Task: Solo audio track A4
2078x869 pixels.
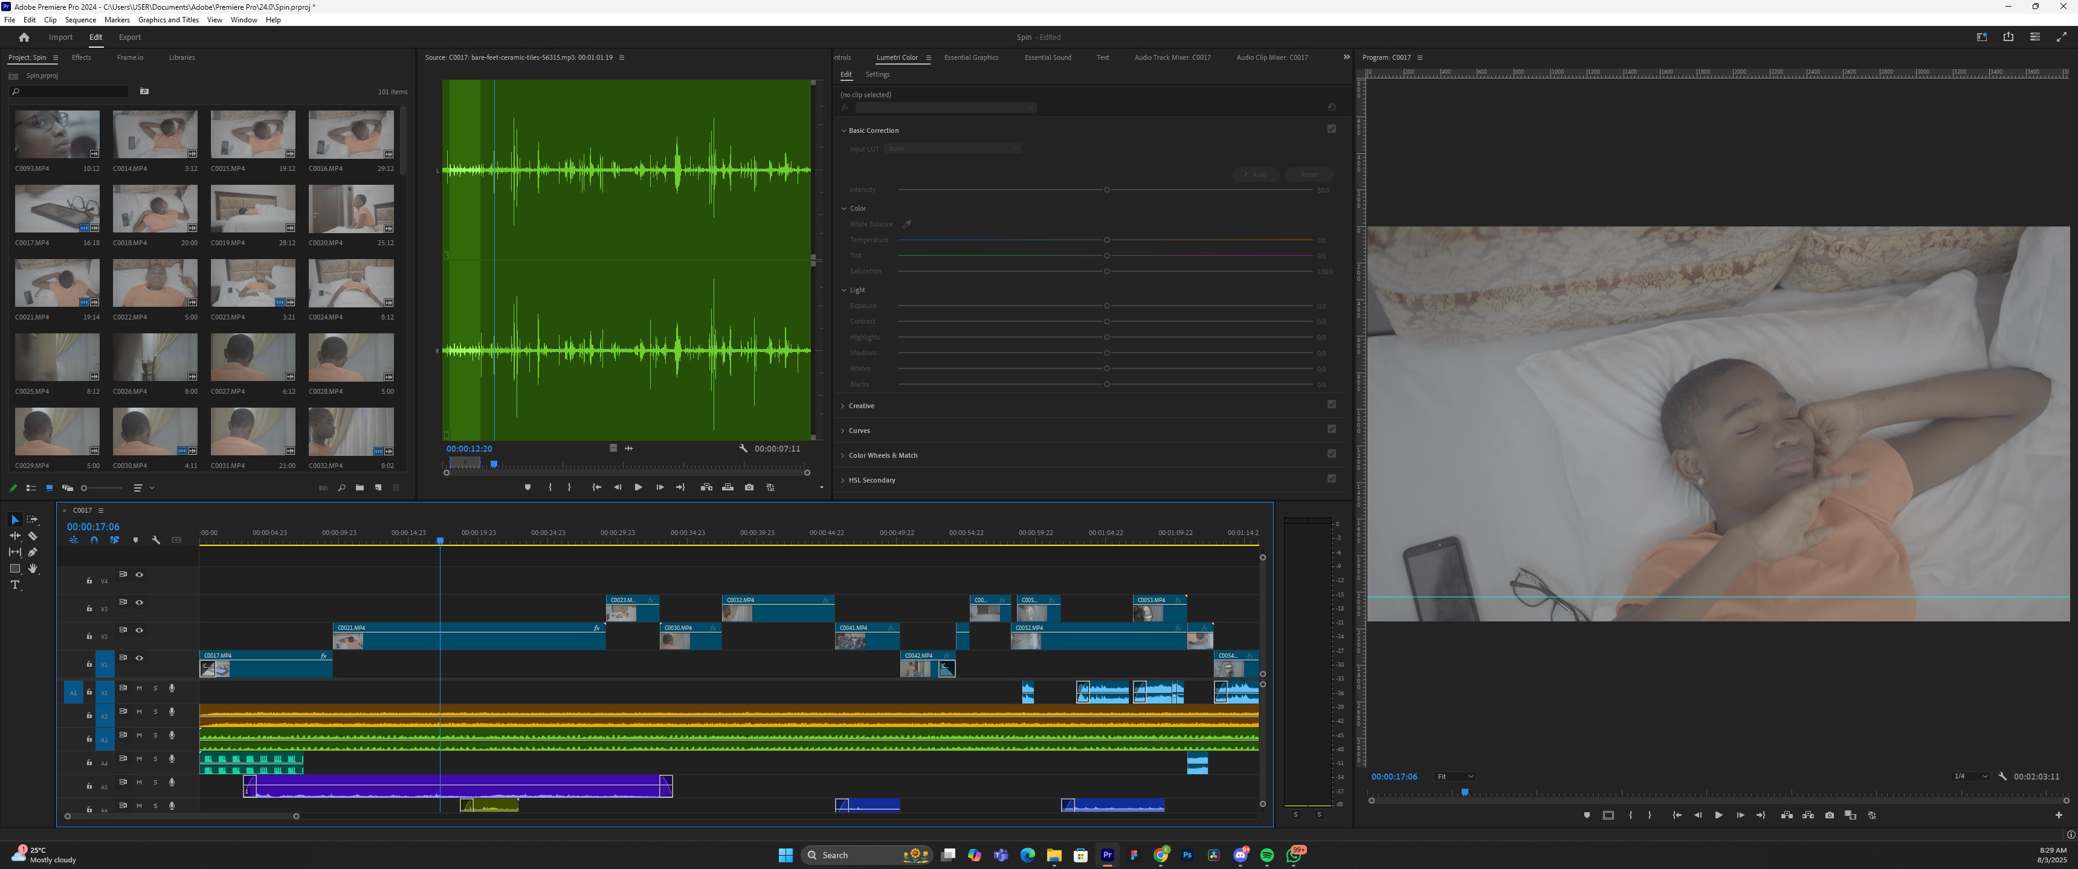Action: pyautogui.click(x=156, y=758)
